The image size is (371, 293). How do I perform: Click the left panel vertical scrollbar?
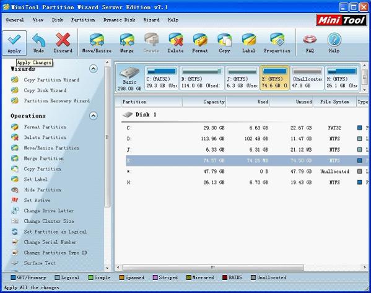point(107,137)
